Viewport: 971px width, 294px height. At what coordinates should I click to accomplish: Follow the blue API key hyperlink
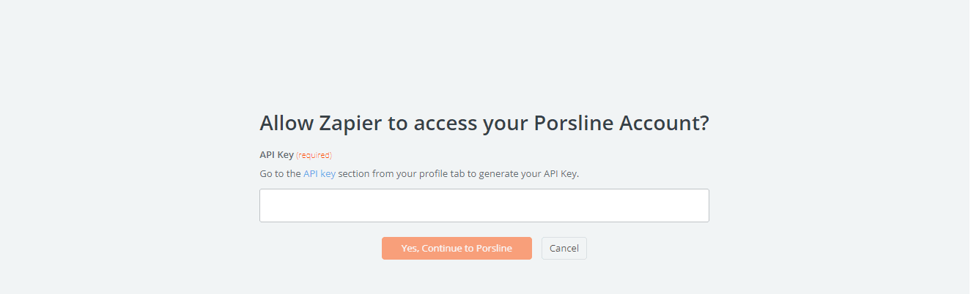pyautogui.click(x=320, y=174)
